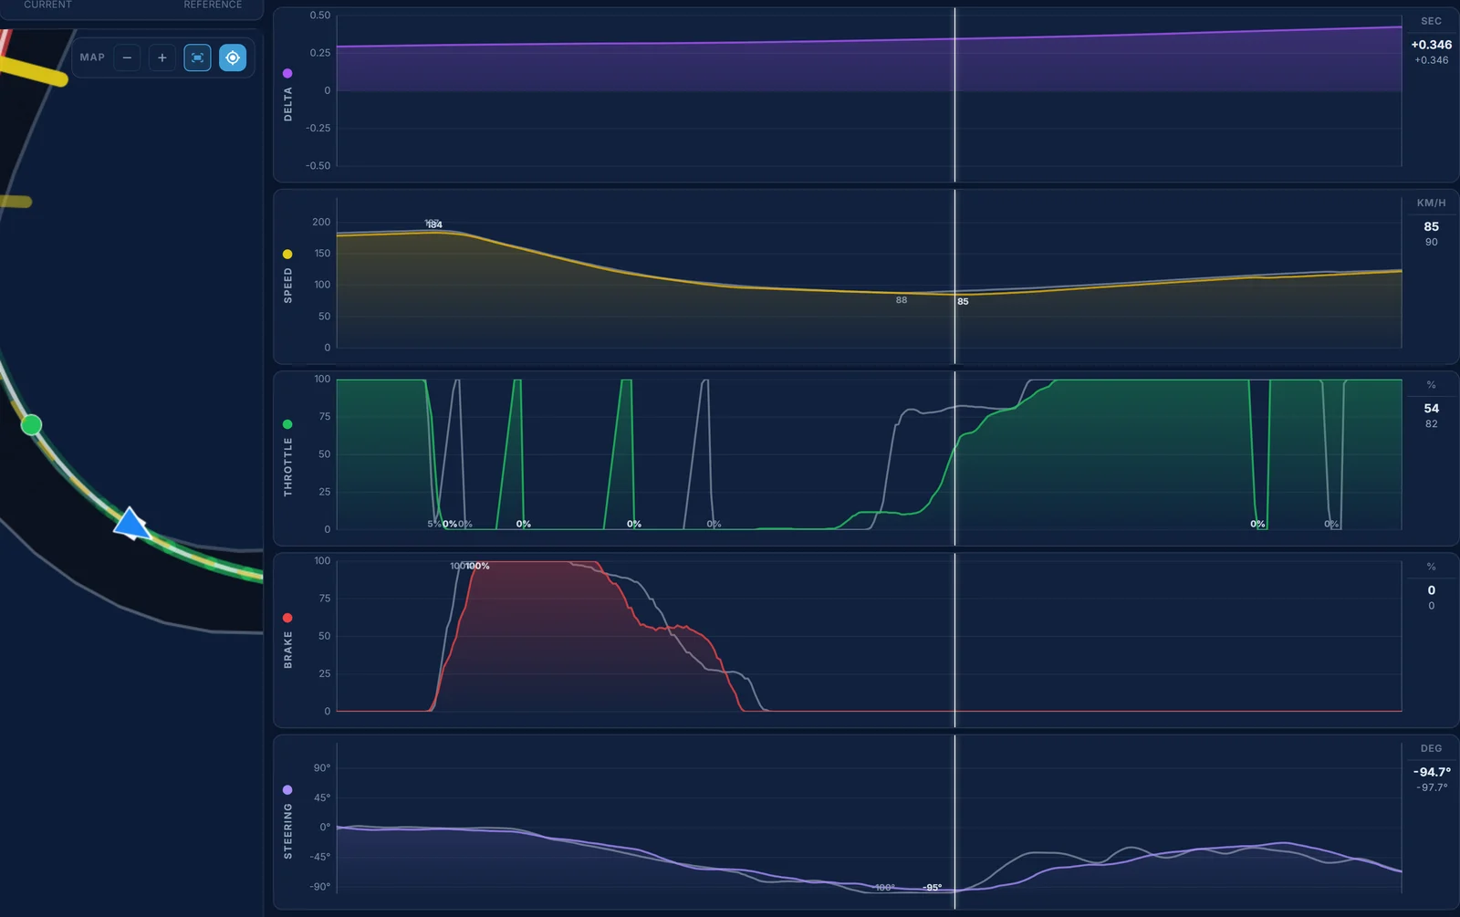Click the SPEED axis label
Screen dimensions: 1460x917
pos(287,286)
